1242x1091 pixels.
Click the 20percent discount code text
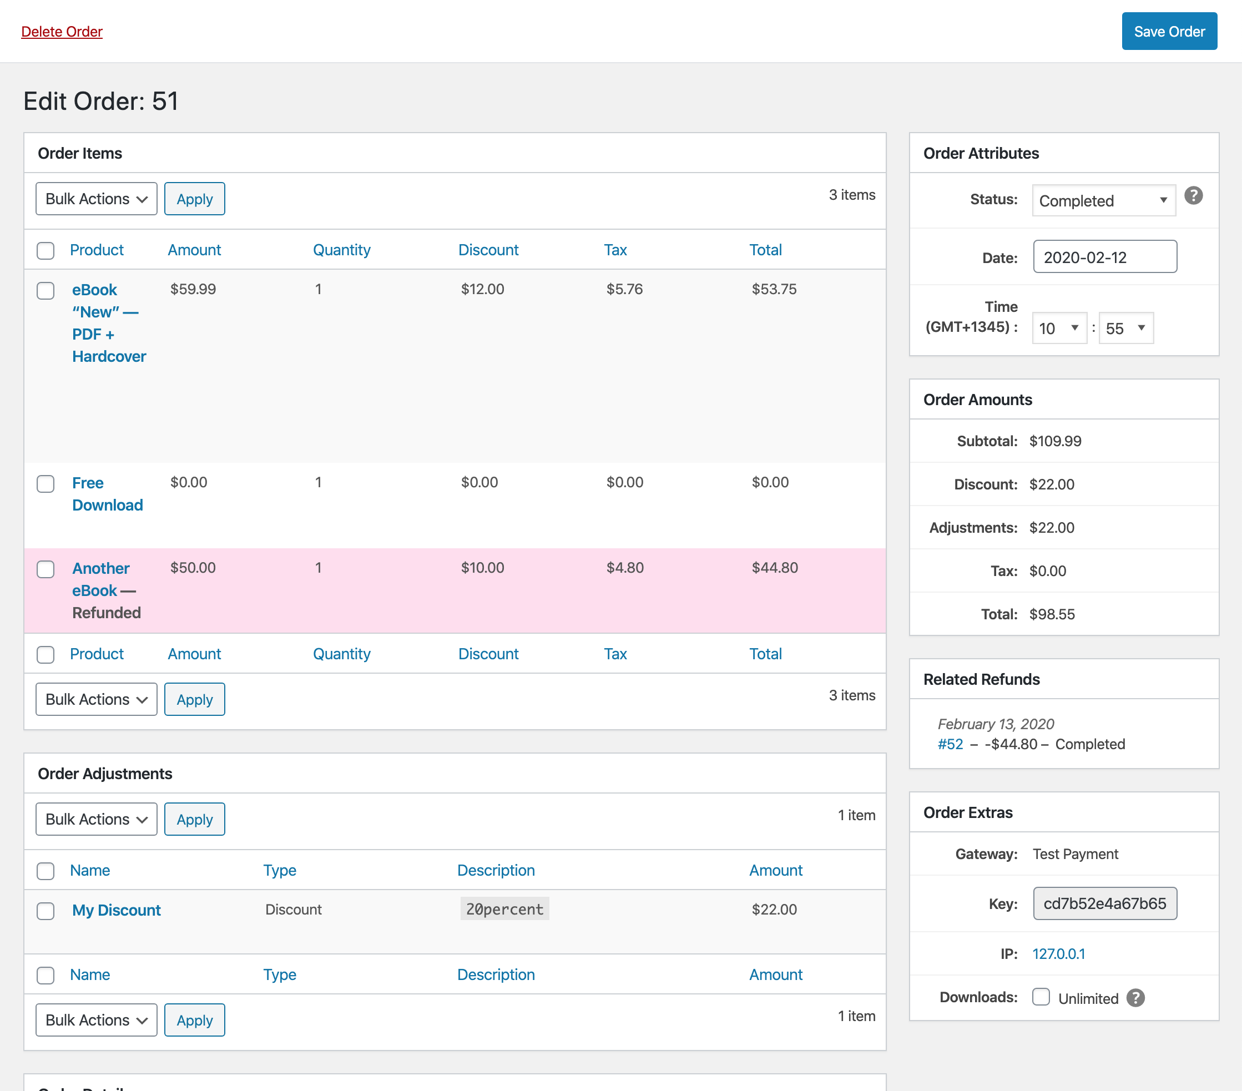pyautogui.click(x=504, y=909)
